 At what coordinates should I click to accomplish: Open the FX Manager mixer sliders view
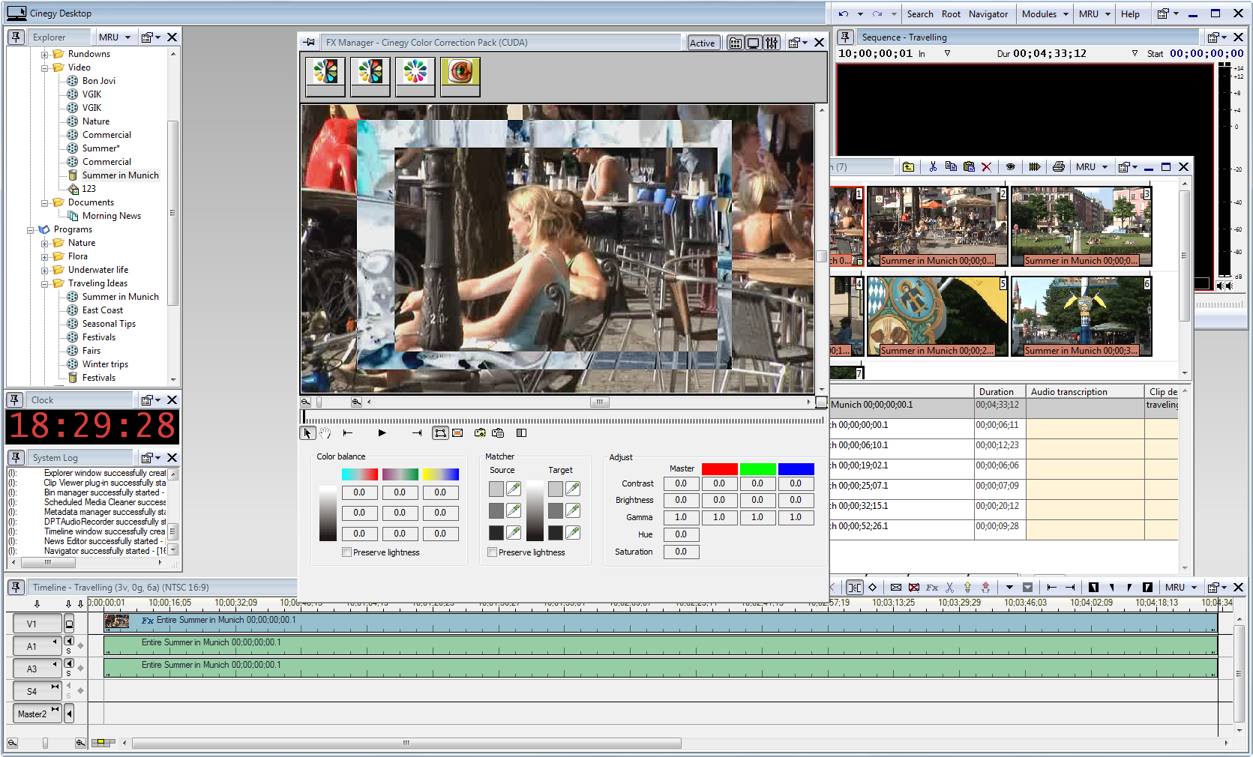772,43
